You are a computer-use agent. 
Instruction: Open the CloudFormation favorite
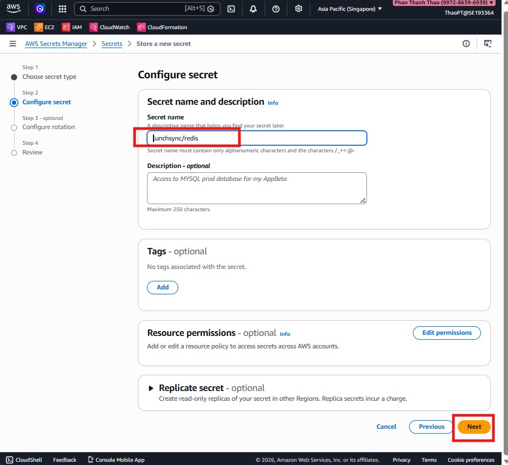click(162, 26)
